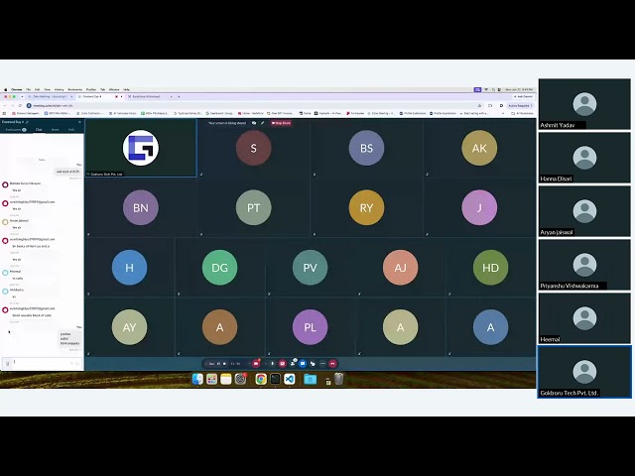635x476 pixels.
Task: Select the Ashmit Yadav video thumbnail
Action: [x=584, y=104]
